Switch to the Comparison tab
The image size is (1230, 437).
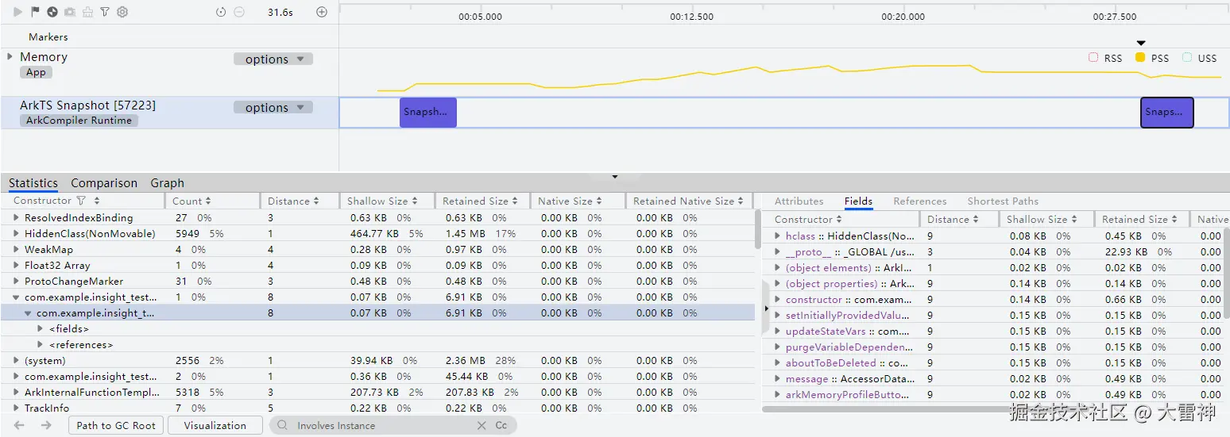(104, 183)
